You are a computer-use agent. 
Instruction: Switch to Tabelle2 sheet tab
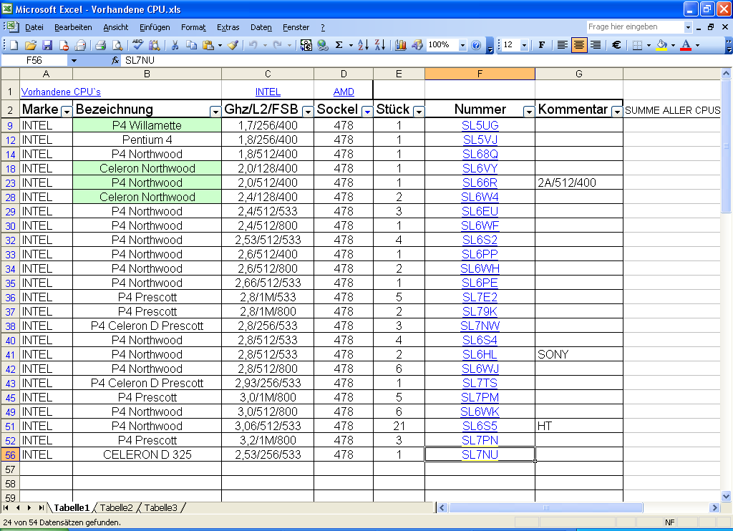(x=117, y=507)
